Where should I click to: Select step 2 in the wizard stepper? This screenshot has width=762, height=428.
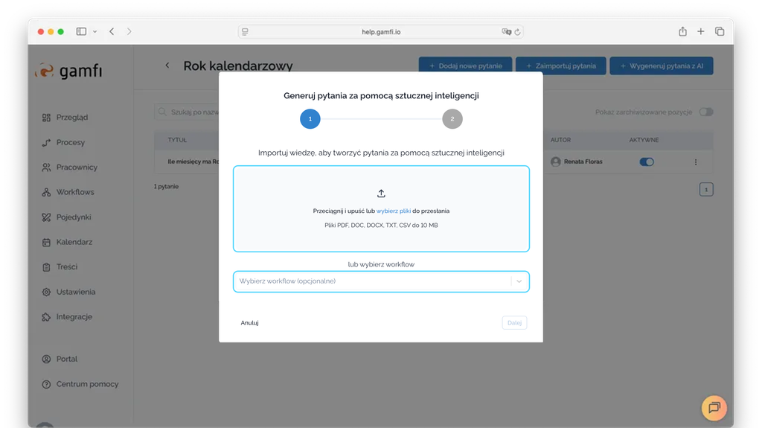pyautogui.click(x=452, y=119)
